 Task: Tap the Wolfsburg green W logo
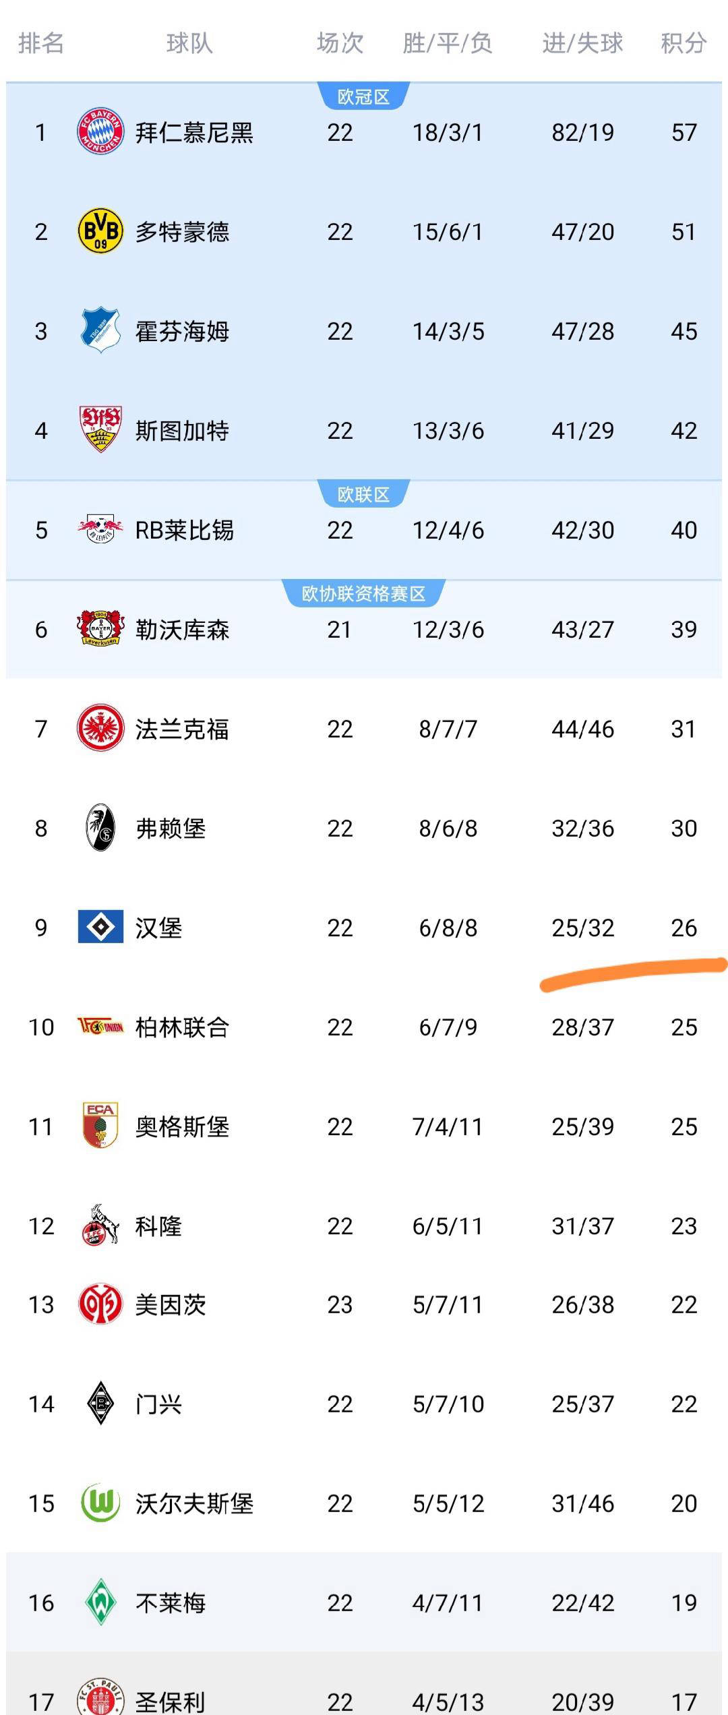[100, 1503]
